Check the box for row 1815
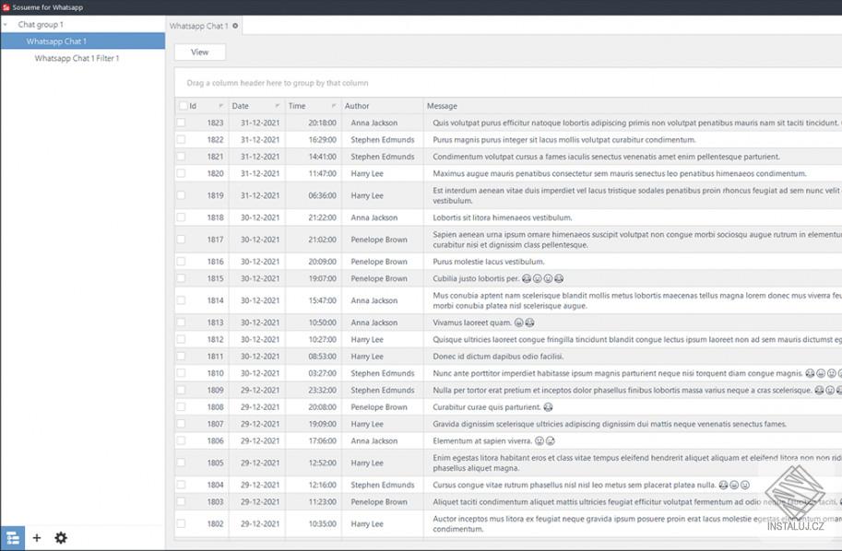 tap(181, 278)
